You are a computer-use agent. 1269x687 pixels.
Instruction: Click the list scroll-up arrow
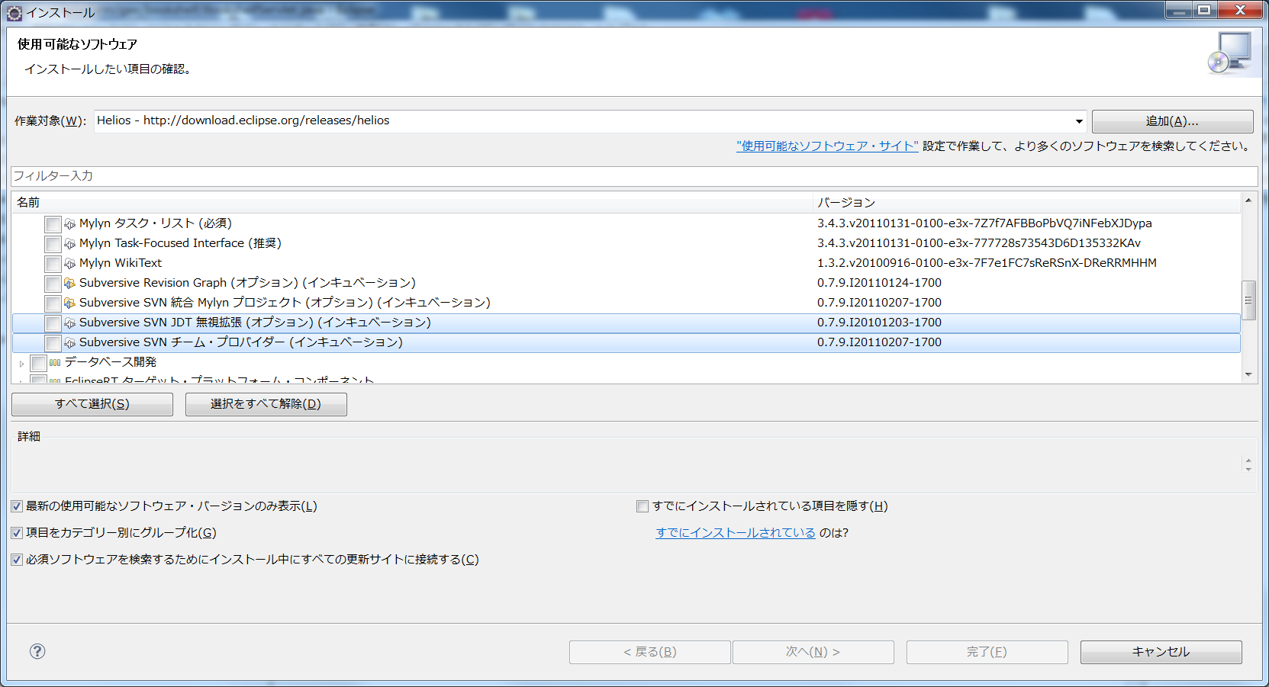pyautogui.click(x=1249, y=201)
